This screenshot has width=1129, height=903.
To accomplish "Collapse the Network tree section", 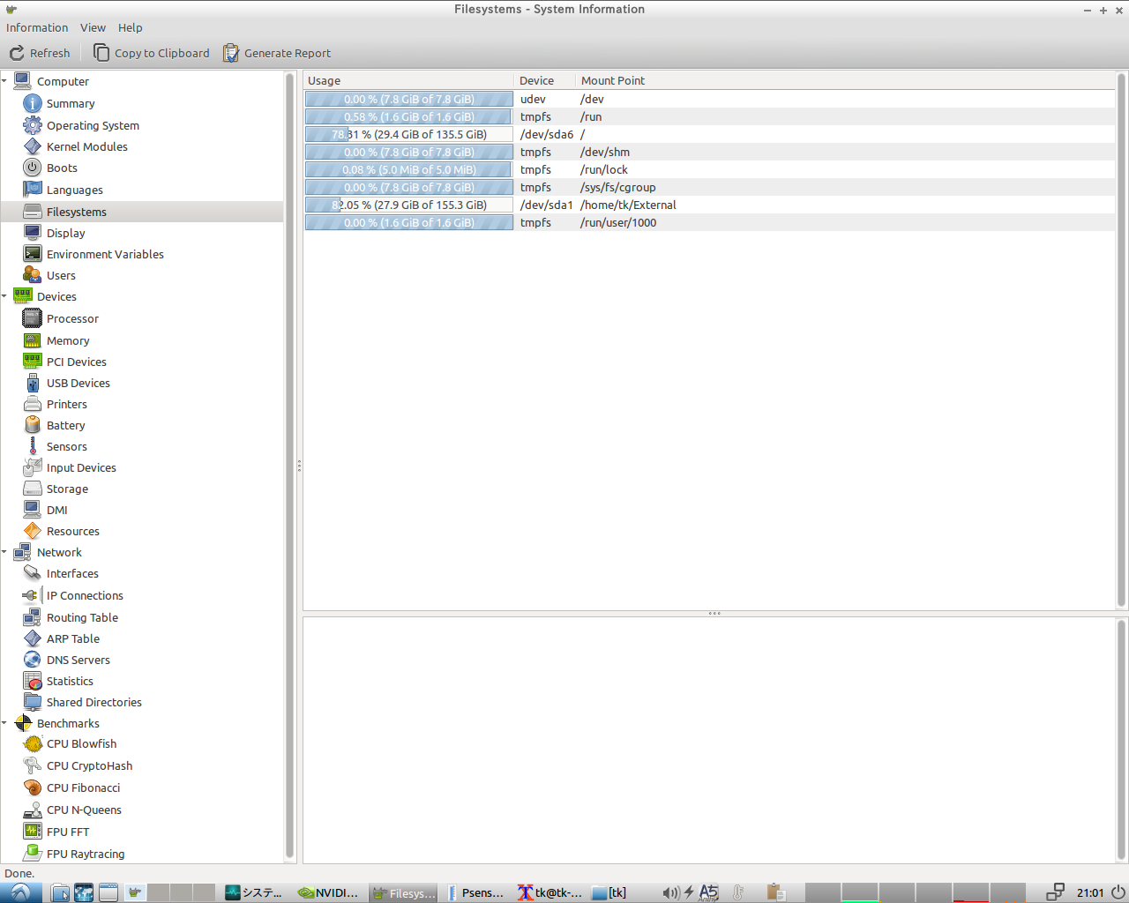I will click(4, 552).
